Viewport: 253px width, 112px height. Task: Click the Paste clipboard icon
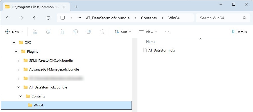pos(62,32)
